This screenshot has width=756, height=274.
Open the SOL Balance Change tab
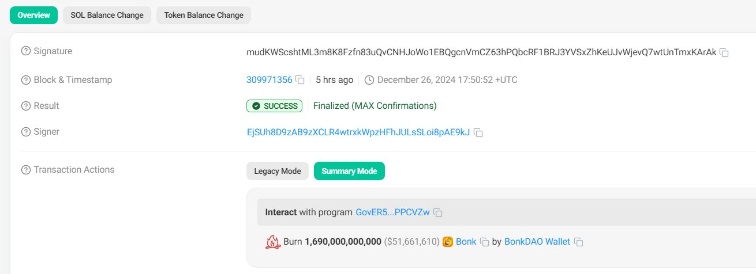(x=107, y=15)
